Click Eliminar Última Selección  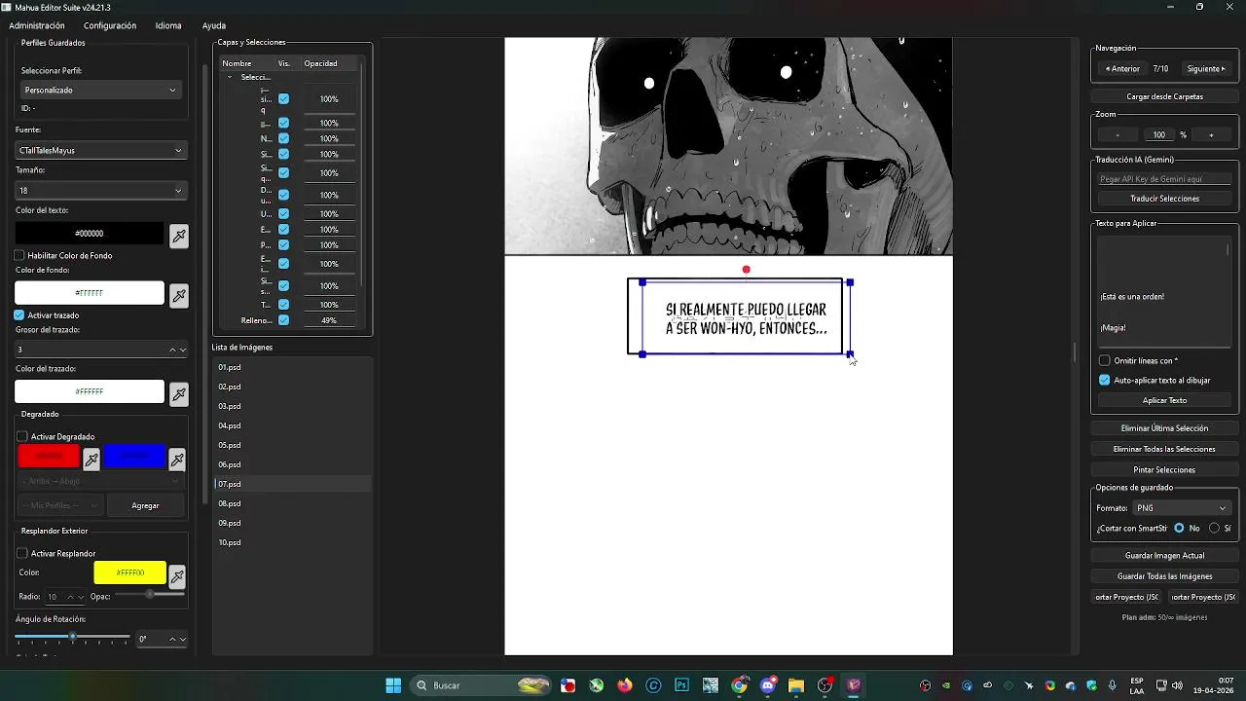(x=1164, y=428)
